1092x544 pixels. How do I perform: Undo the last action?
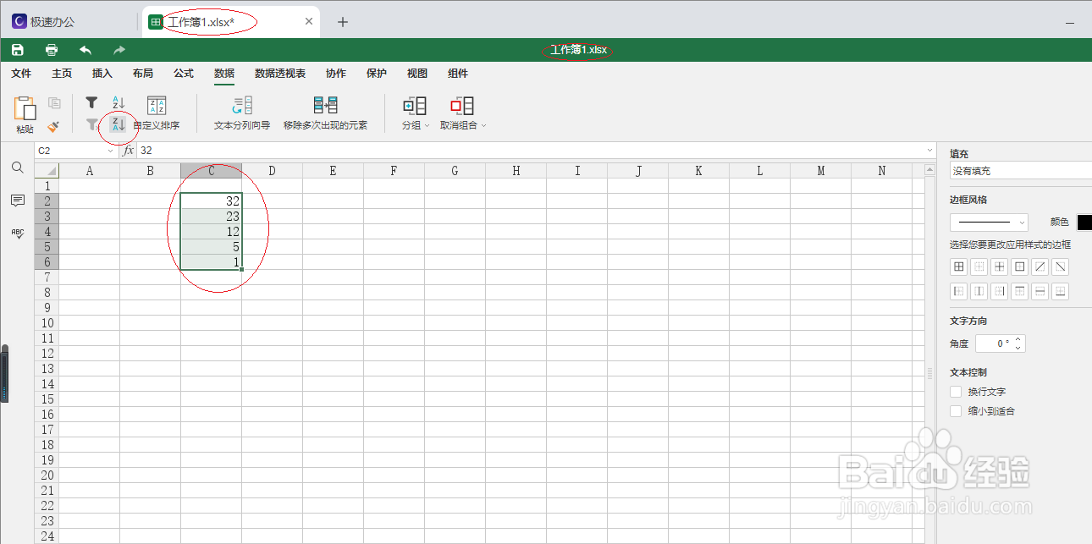(x=84, y=50)
